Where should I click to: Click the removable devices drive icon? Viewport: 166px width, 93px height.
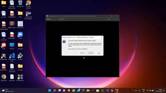pos(109,19)
